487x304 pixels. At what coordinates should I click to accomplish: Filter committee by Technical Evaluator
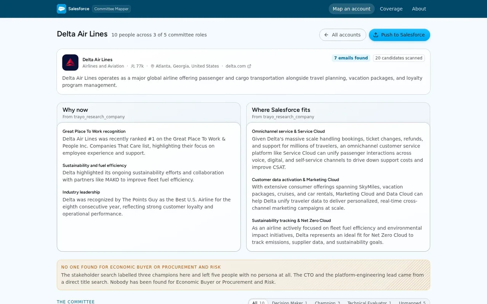click(x=369, y=302)
